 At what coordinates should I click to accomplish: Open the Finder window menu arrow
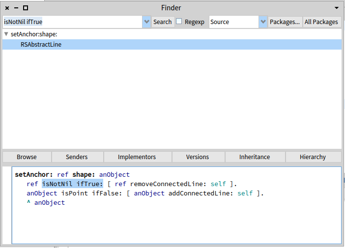[337, 8]
